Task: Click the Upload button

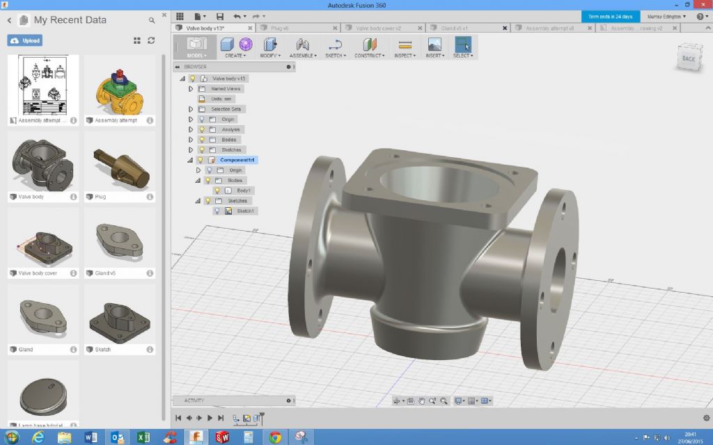Action: click(x=25, y=40)
